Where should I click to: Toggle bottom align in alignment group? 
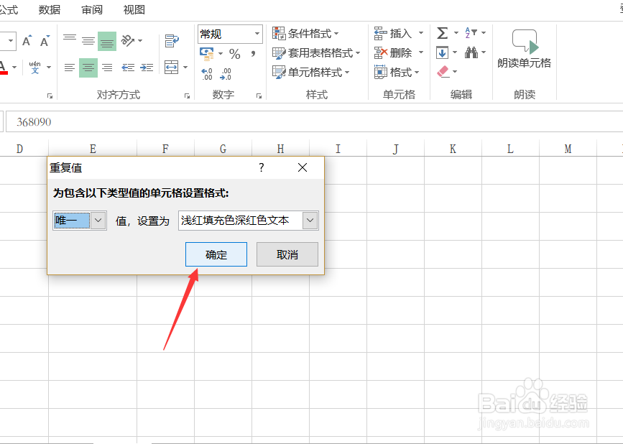click(107, 41)
